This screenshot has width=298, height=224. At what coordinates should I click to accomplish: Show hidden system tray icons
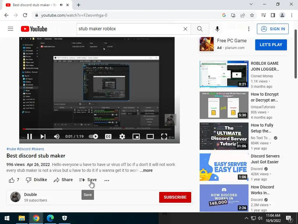(246, 218)
